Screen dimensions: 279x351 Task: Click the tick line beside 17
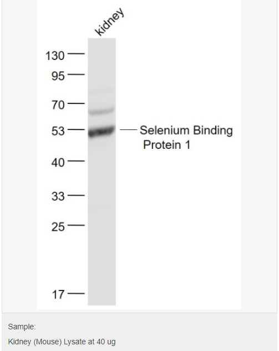click(76, 293)
